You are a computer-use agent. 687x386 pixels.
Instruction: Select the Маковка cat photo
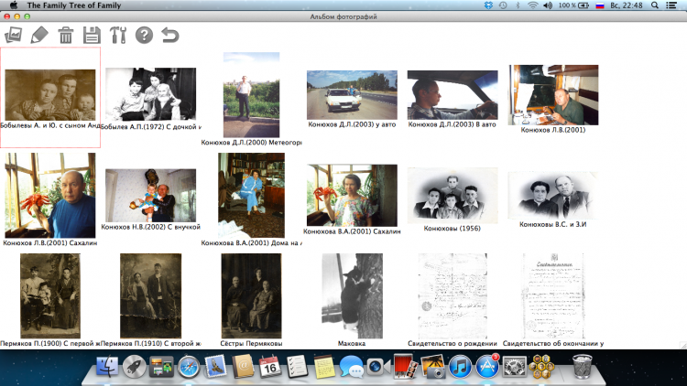coord(352,295)
